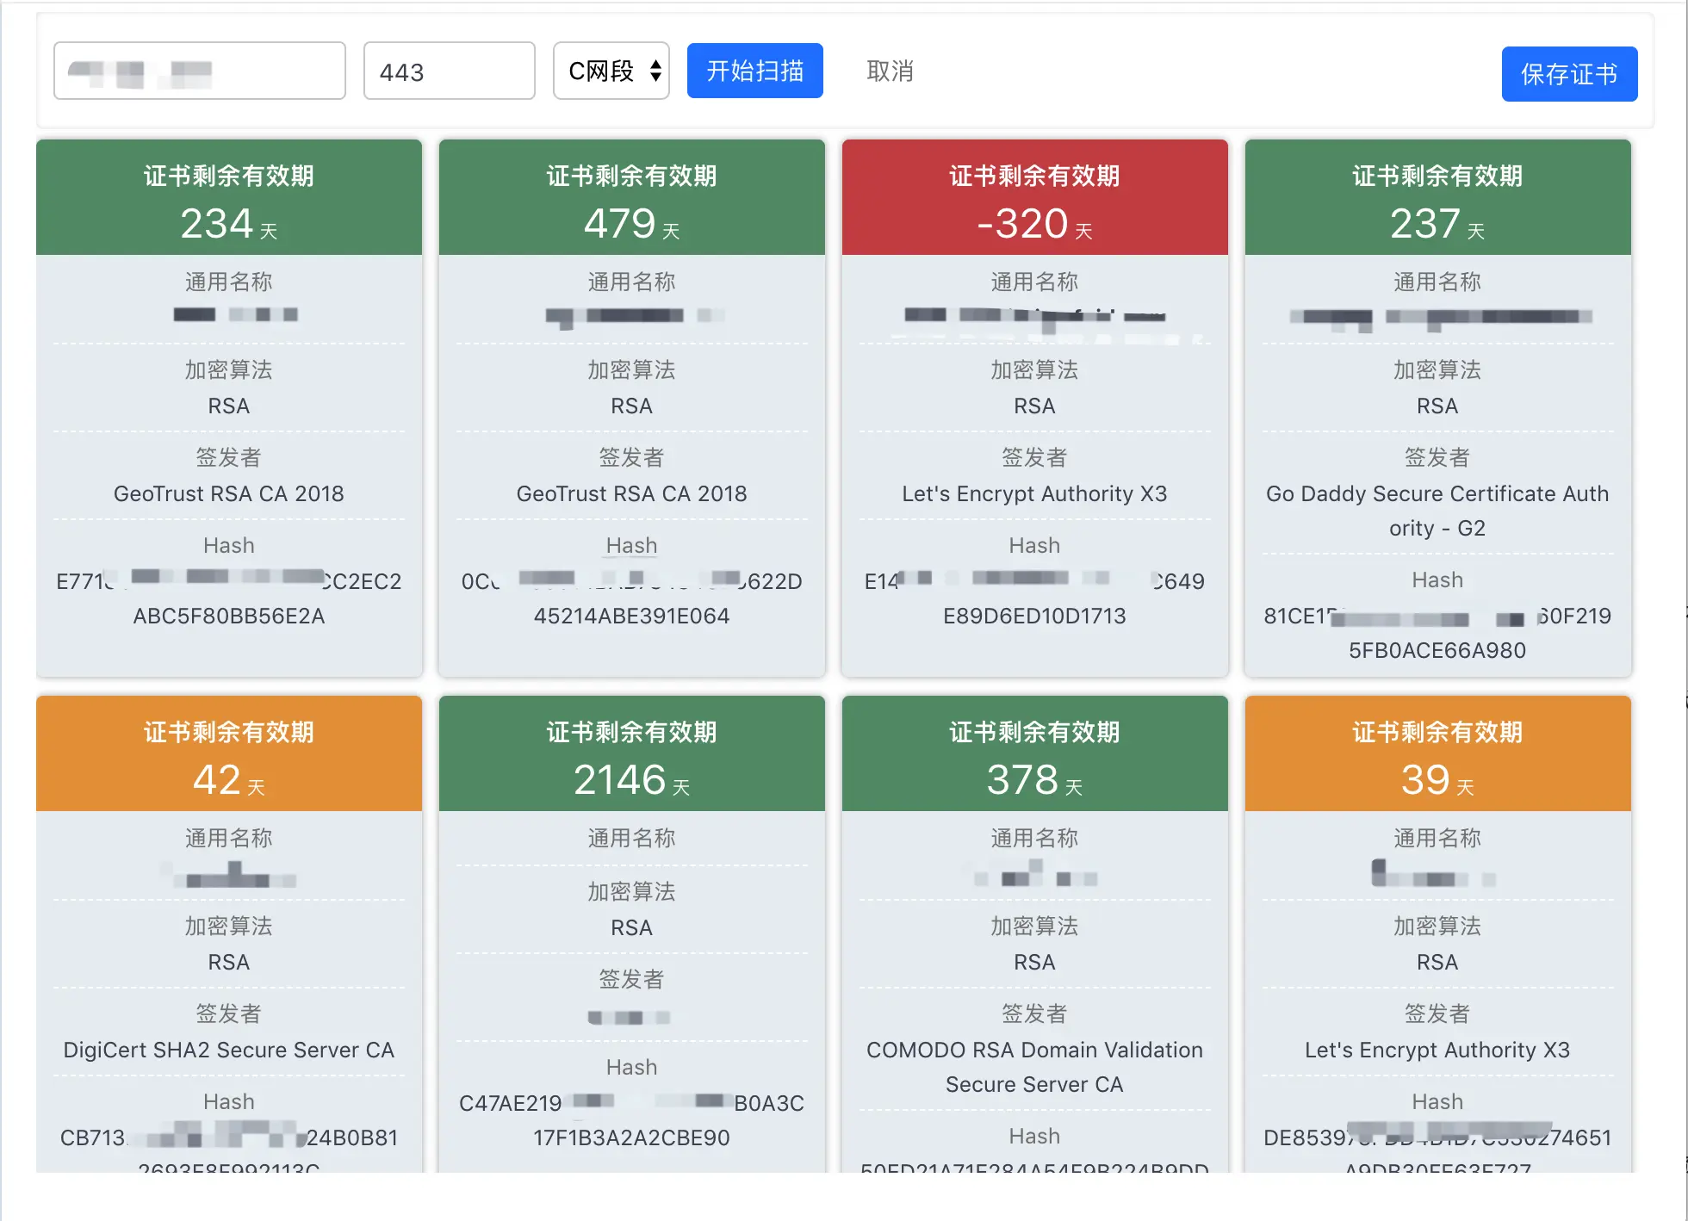This screenshot has width=1688, height=1221.
Task: Click the expired -320 天 red certificate header
Action: click(1034, 197)
